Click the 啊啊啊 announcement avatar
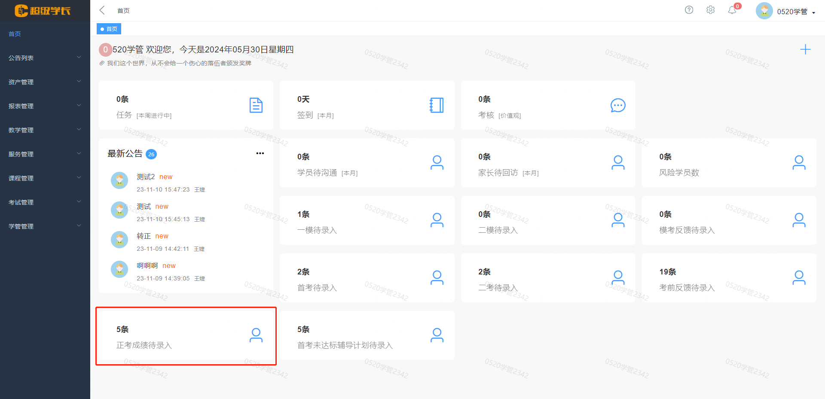This screenshot has width=825, height=399. [119, 269]
